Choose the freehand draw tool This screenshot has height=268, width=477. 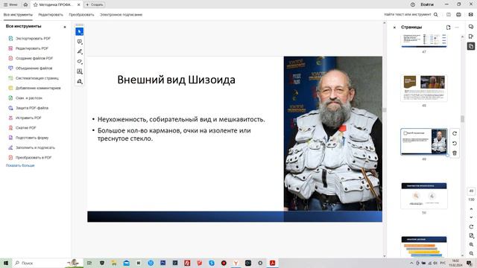coord(80,62)
